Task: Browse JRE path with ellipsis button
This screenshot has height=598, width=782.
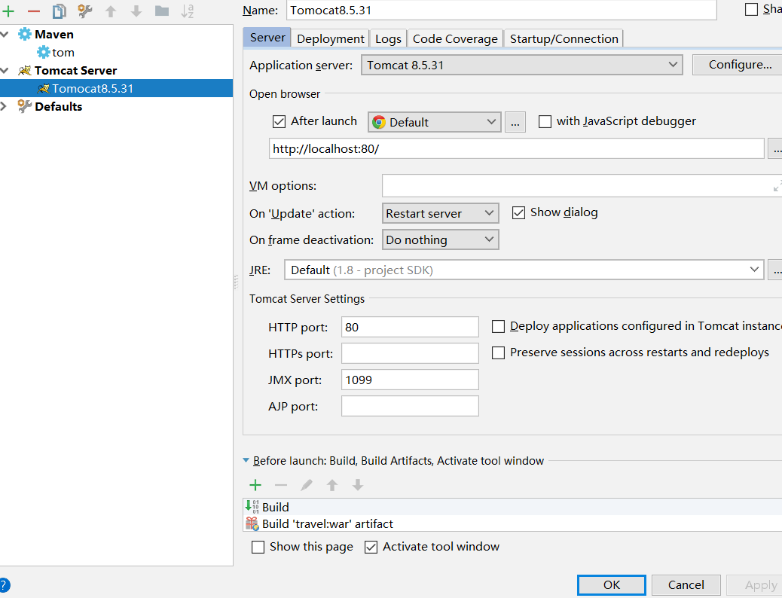Action: (x=775, y=270)
